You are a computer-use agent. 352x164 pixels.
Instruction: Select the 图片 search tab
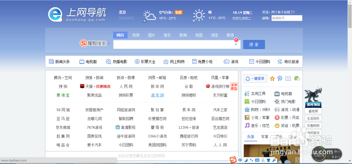151,35
